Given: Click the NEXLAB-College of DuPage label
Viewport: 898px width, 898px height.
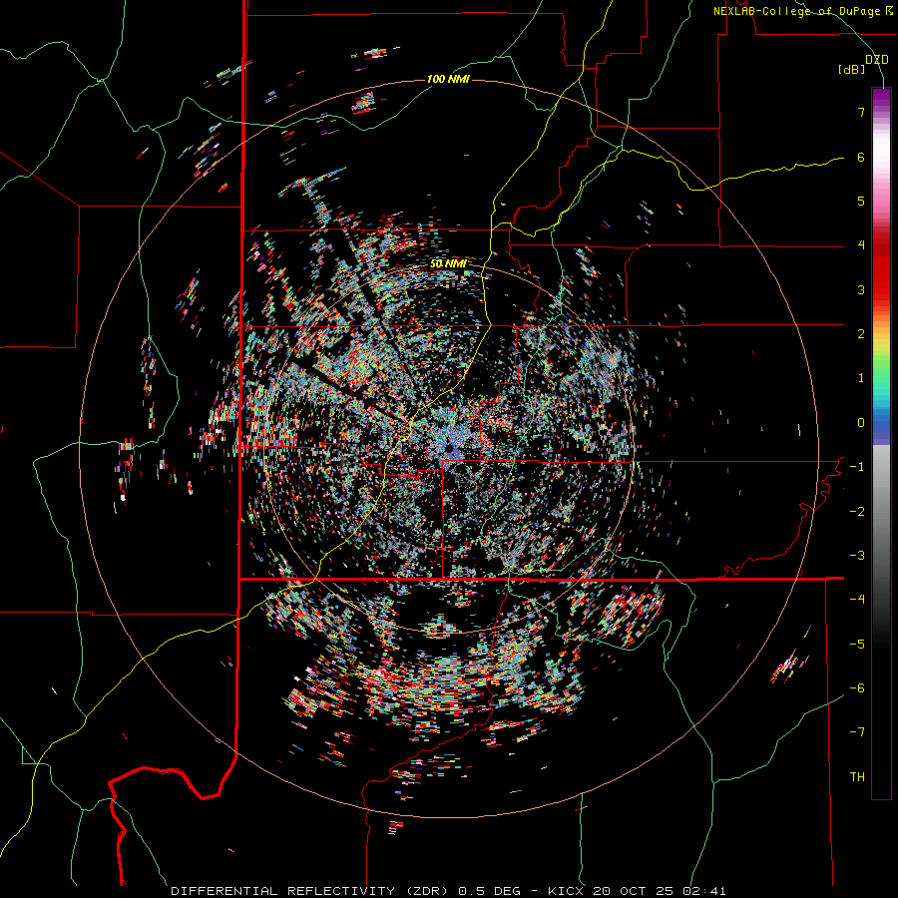Looking at the screenshot, I should [796, 11].
